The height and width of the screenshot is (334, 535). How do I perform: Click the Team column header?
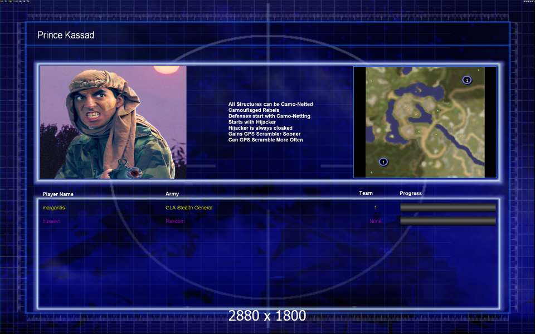coord(366,193)
